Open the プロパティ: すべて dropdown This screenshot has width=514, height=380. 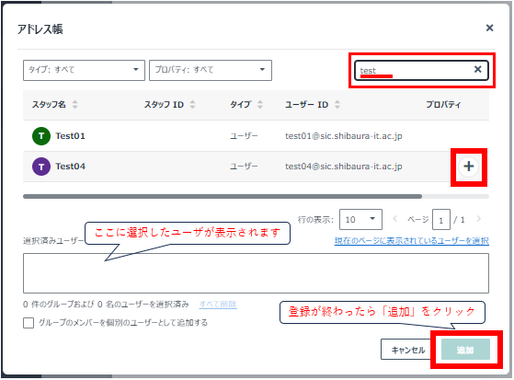[x=211, y=70]
